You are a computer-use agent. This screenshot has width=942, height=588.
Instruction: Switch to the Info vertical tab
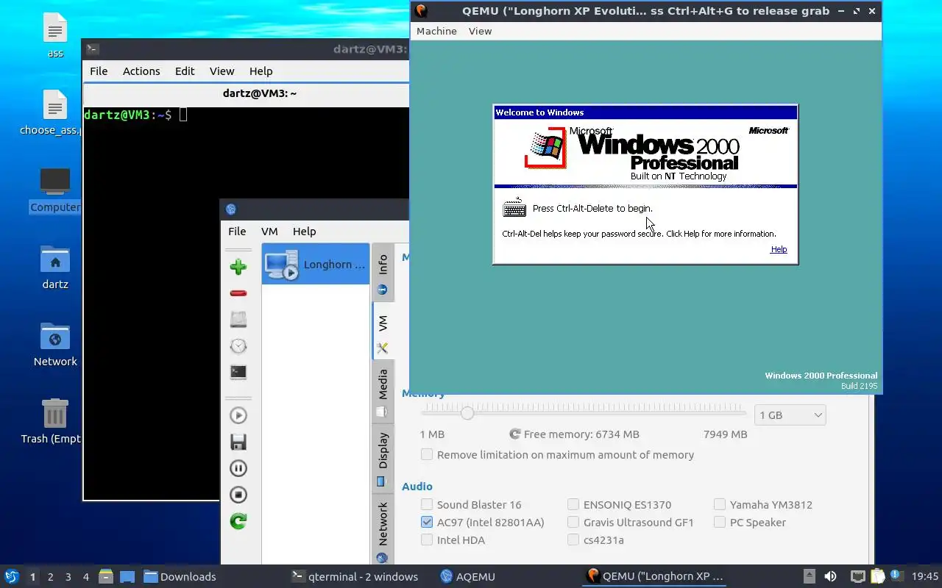point(383,273)
